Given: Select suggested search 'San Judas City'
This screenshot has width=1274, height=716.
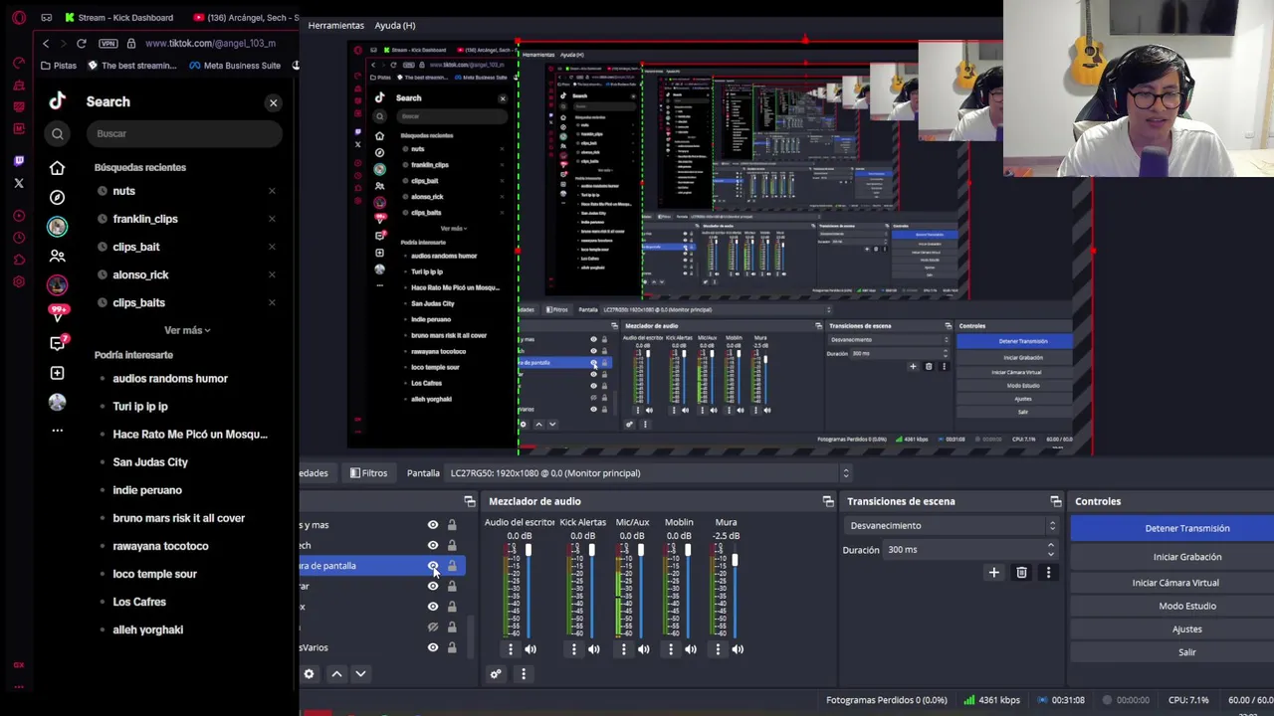Looking at the screenshot, I should point(150,462).
